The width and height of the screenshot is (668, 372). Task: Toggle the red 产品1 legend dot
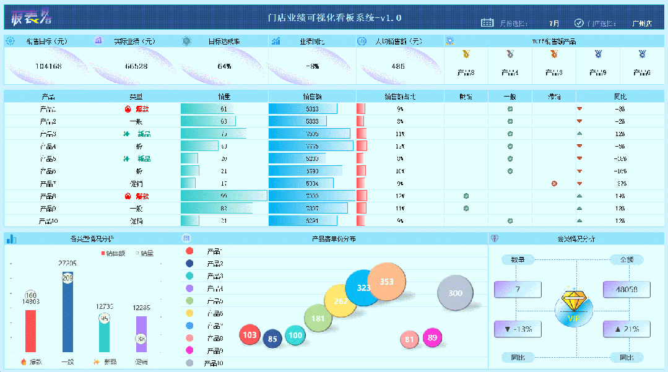(189, 251)
